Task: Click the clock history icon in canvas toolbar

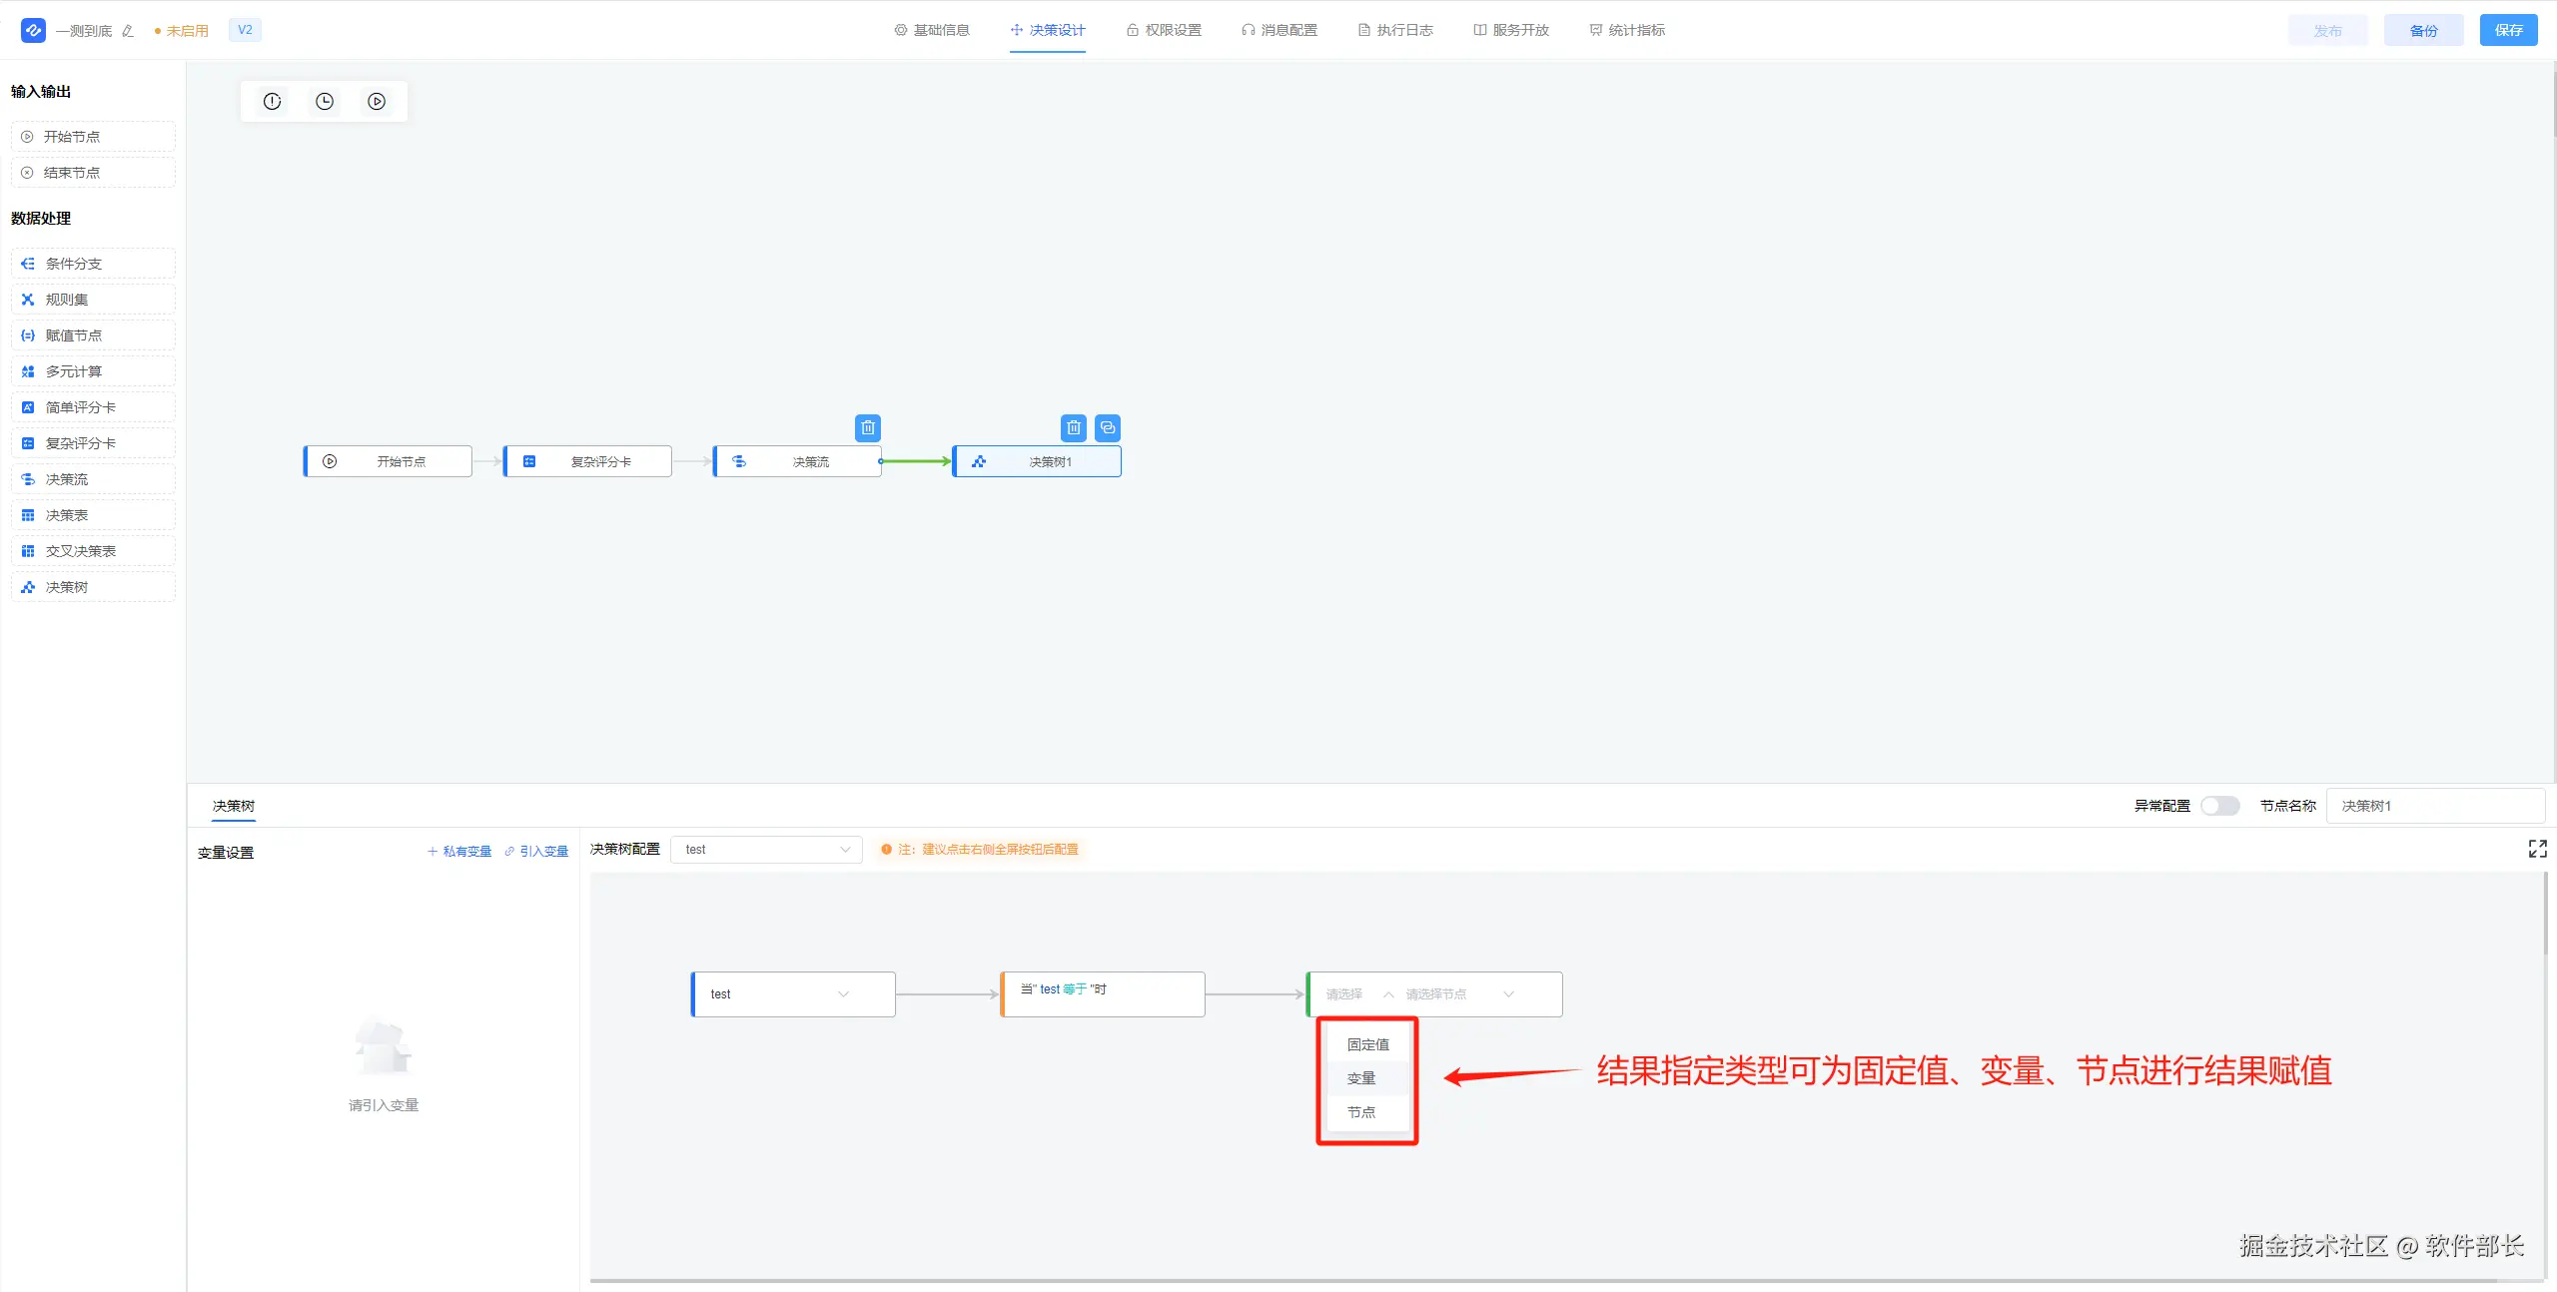Action: pos(325,101)
